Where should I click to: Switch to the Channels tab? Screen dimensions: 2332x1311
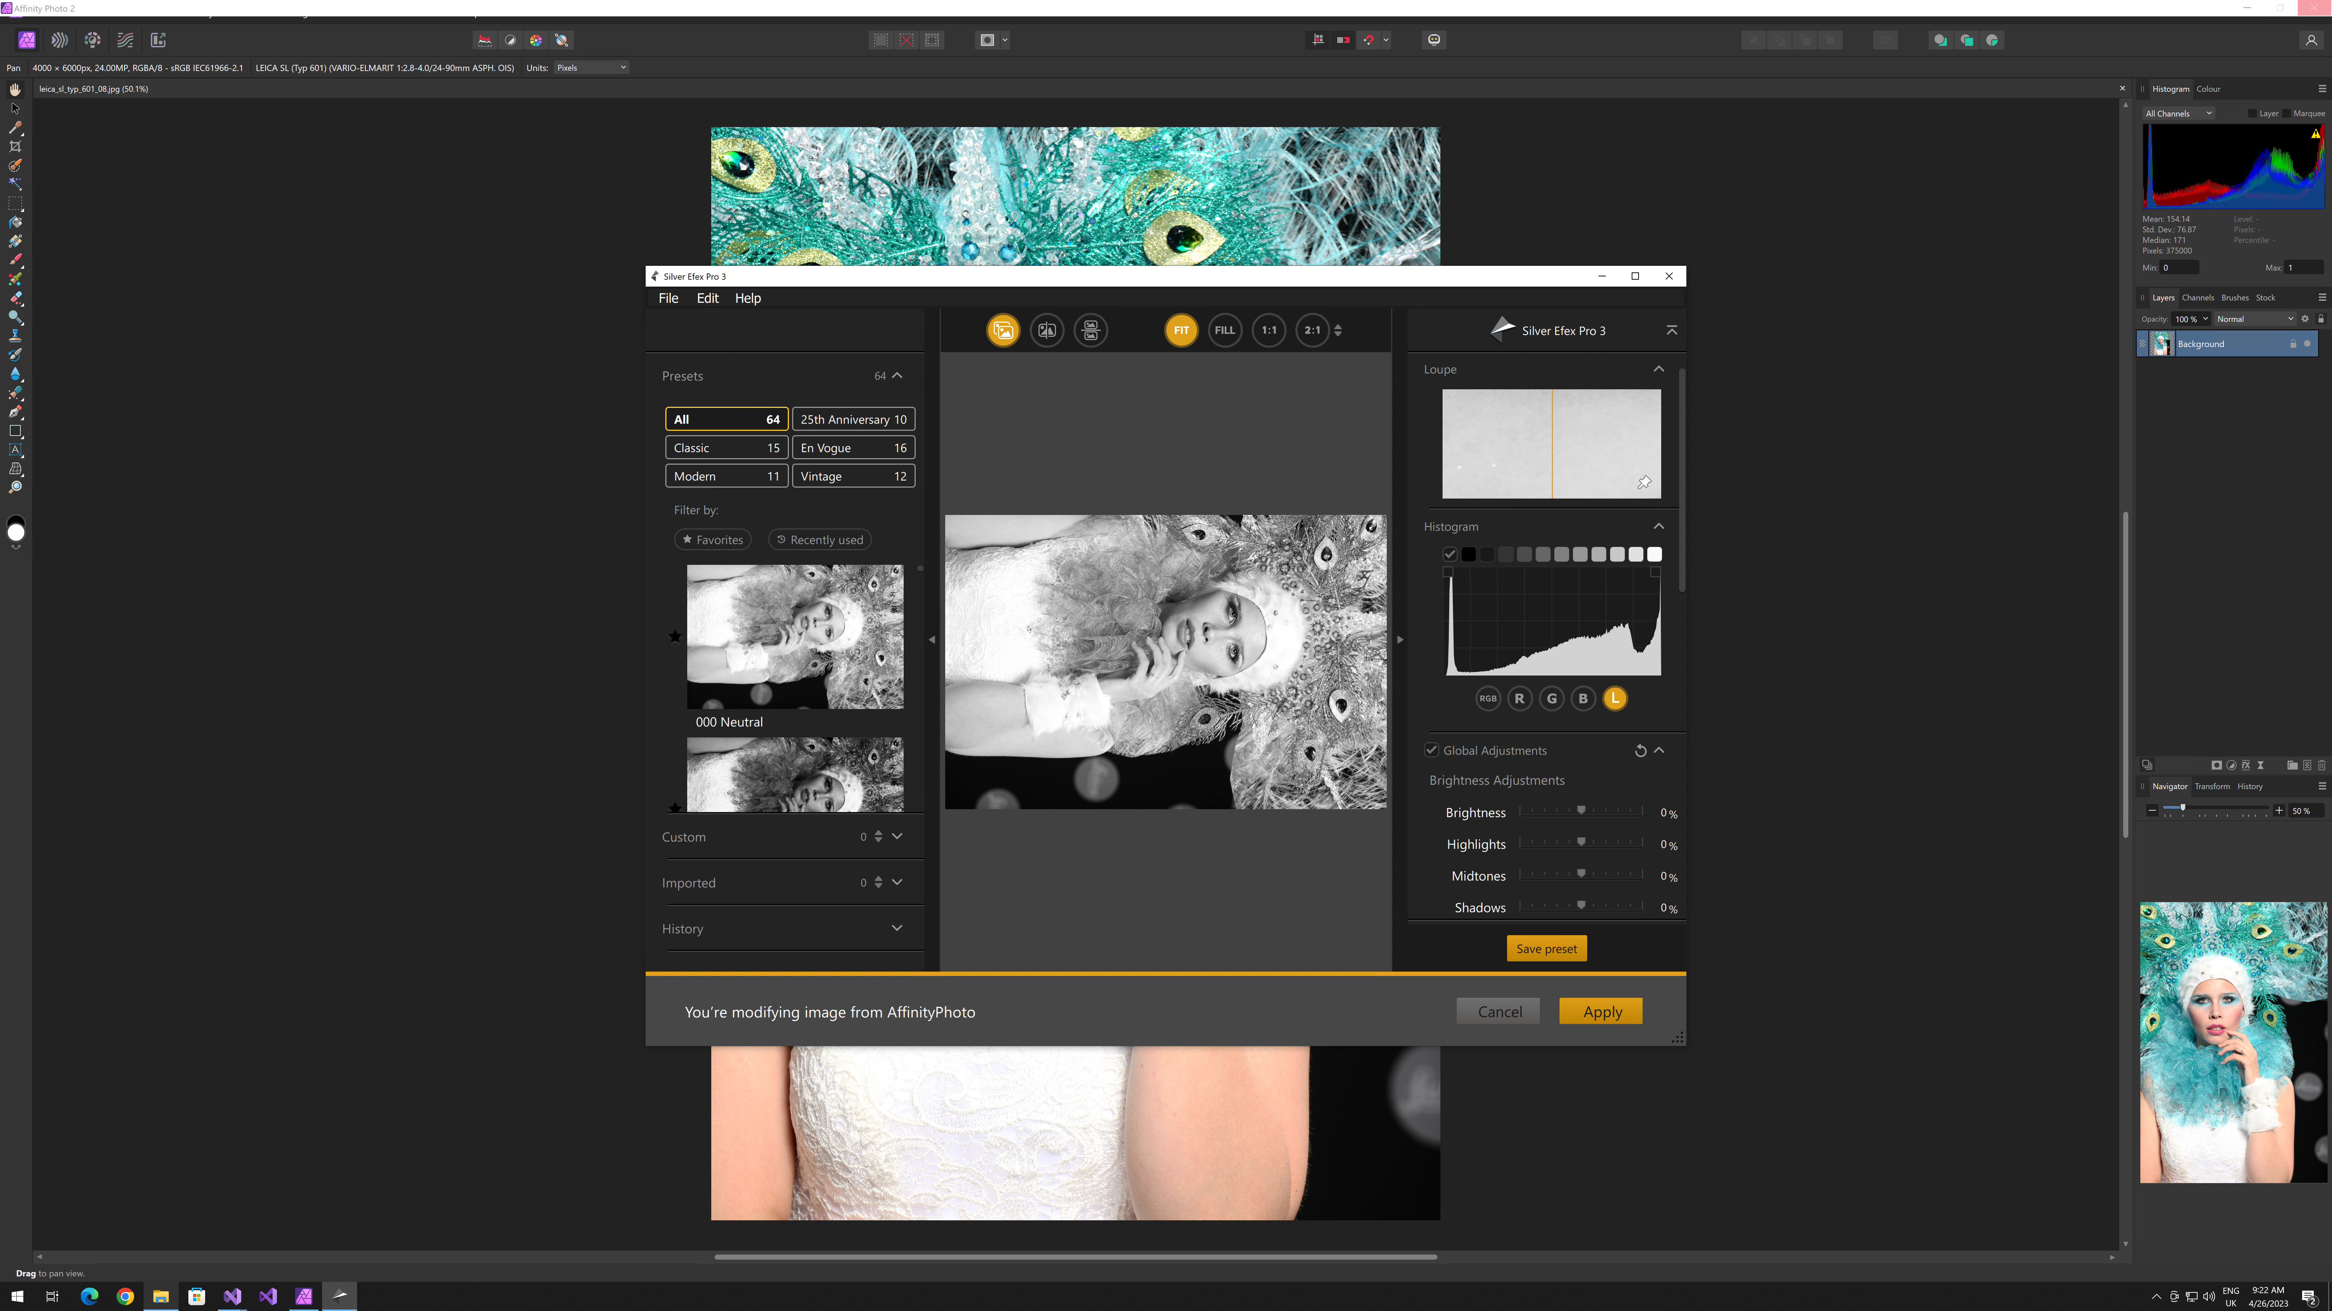tap(2197, 298)
